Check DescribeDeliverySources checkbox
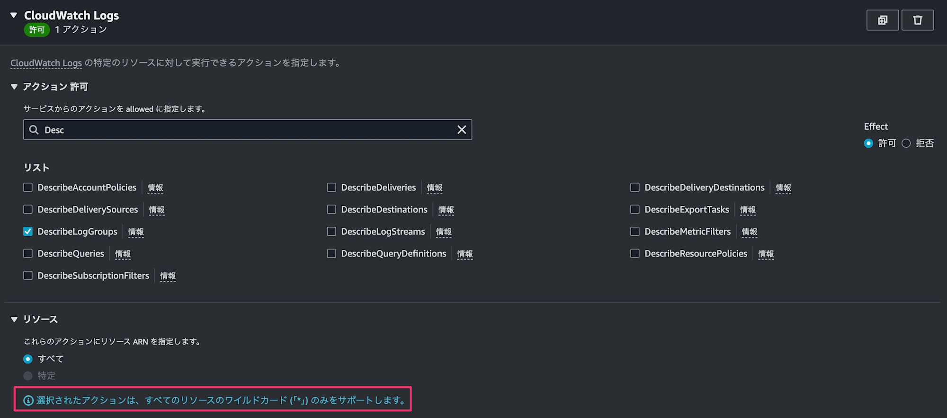The width and height of the screenshot is (947, 418). tap(28, 209)
